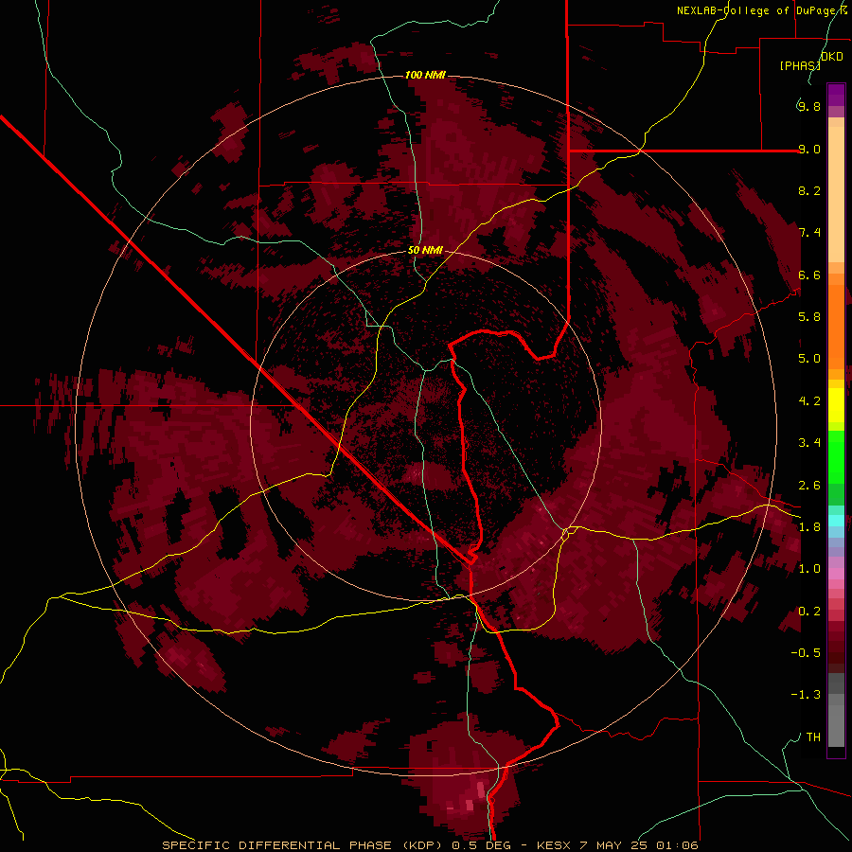Click the yellow band of the color bar
The width and height of the screenshot is (852, 852).
tap(836, 405)
